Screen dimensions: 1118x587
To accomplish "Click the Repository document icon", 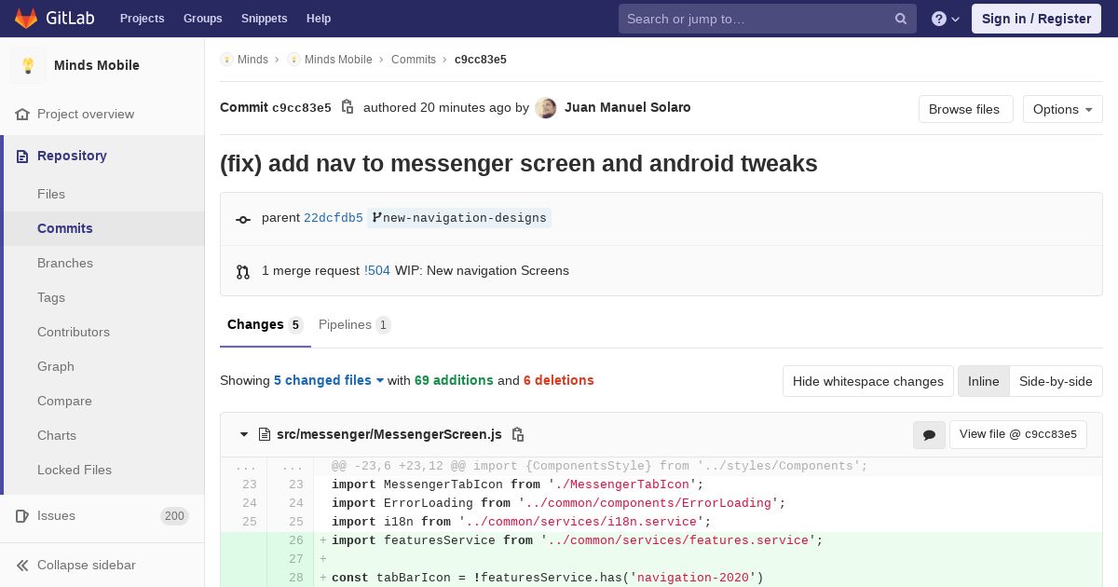I will coord(22,156).
